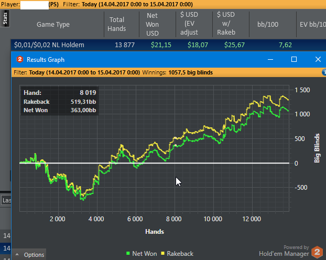Maximize the Results Graph window
Viewport: 326px width, 260px height.
(x=294, y=59)
